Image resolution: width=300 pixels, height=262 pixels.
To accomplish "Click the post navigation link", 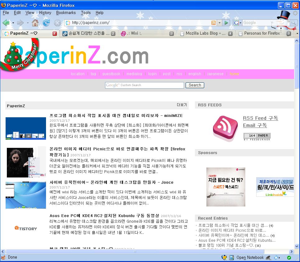I will click(x=166, y=74).
